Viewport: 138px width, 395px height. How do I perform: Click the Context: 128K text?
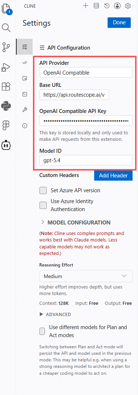point(54,303)
